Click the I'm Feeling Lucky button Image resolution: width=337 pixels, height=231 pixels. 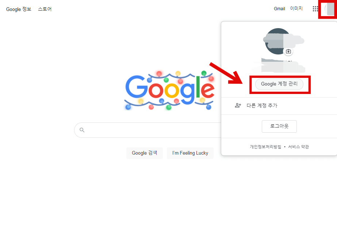point(190,153)
